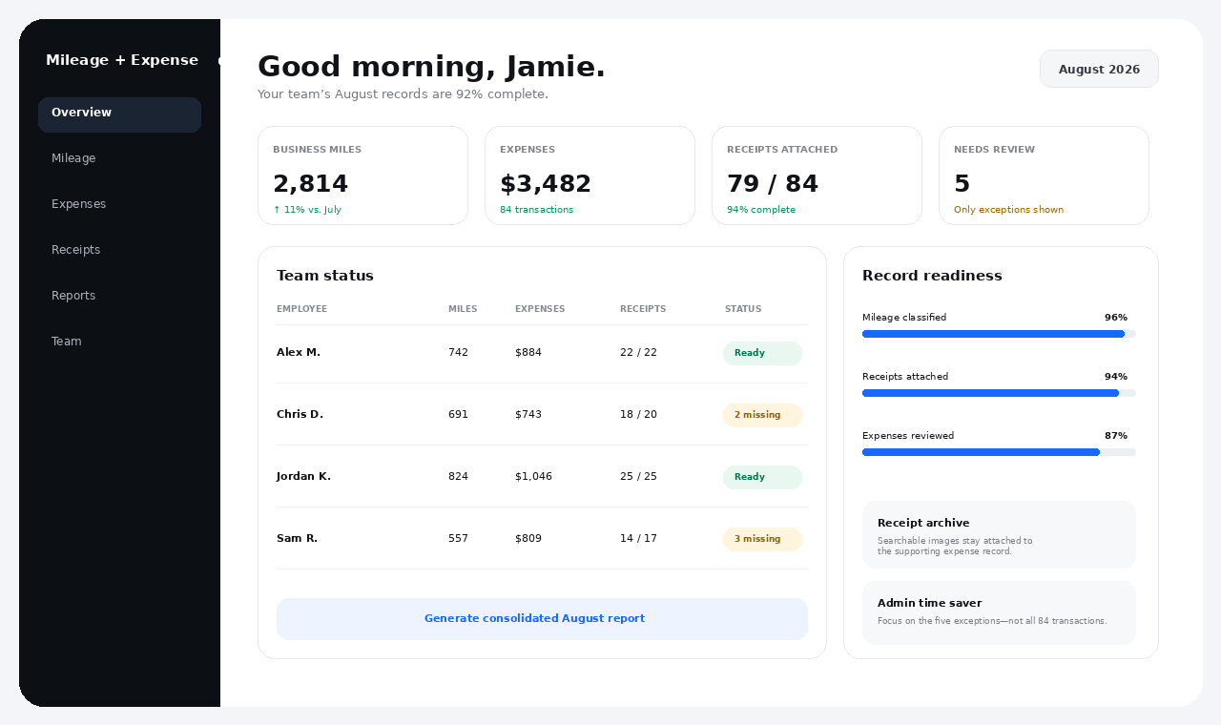The width and height of the screenshot is (1221, 725).
Task: Click the 742 miles value for Alex M.
Action: pyautogui.click(x=458, y=353)
